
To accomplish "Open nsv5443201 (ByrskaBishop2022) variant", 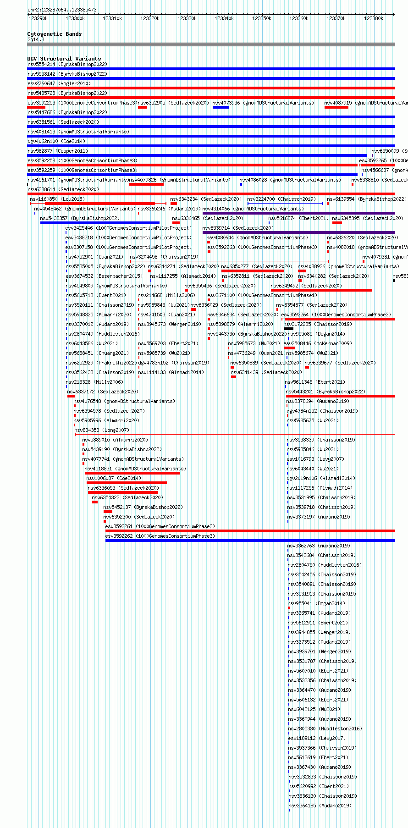I will [x=325, y=392].
